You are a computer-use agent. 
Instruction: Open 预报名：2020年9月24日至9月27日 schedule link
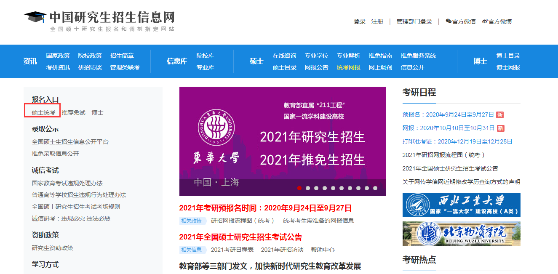click(x=448, y=114)
